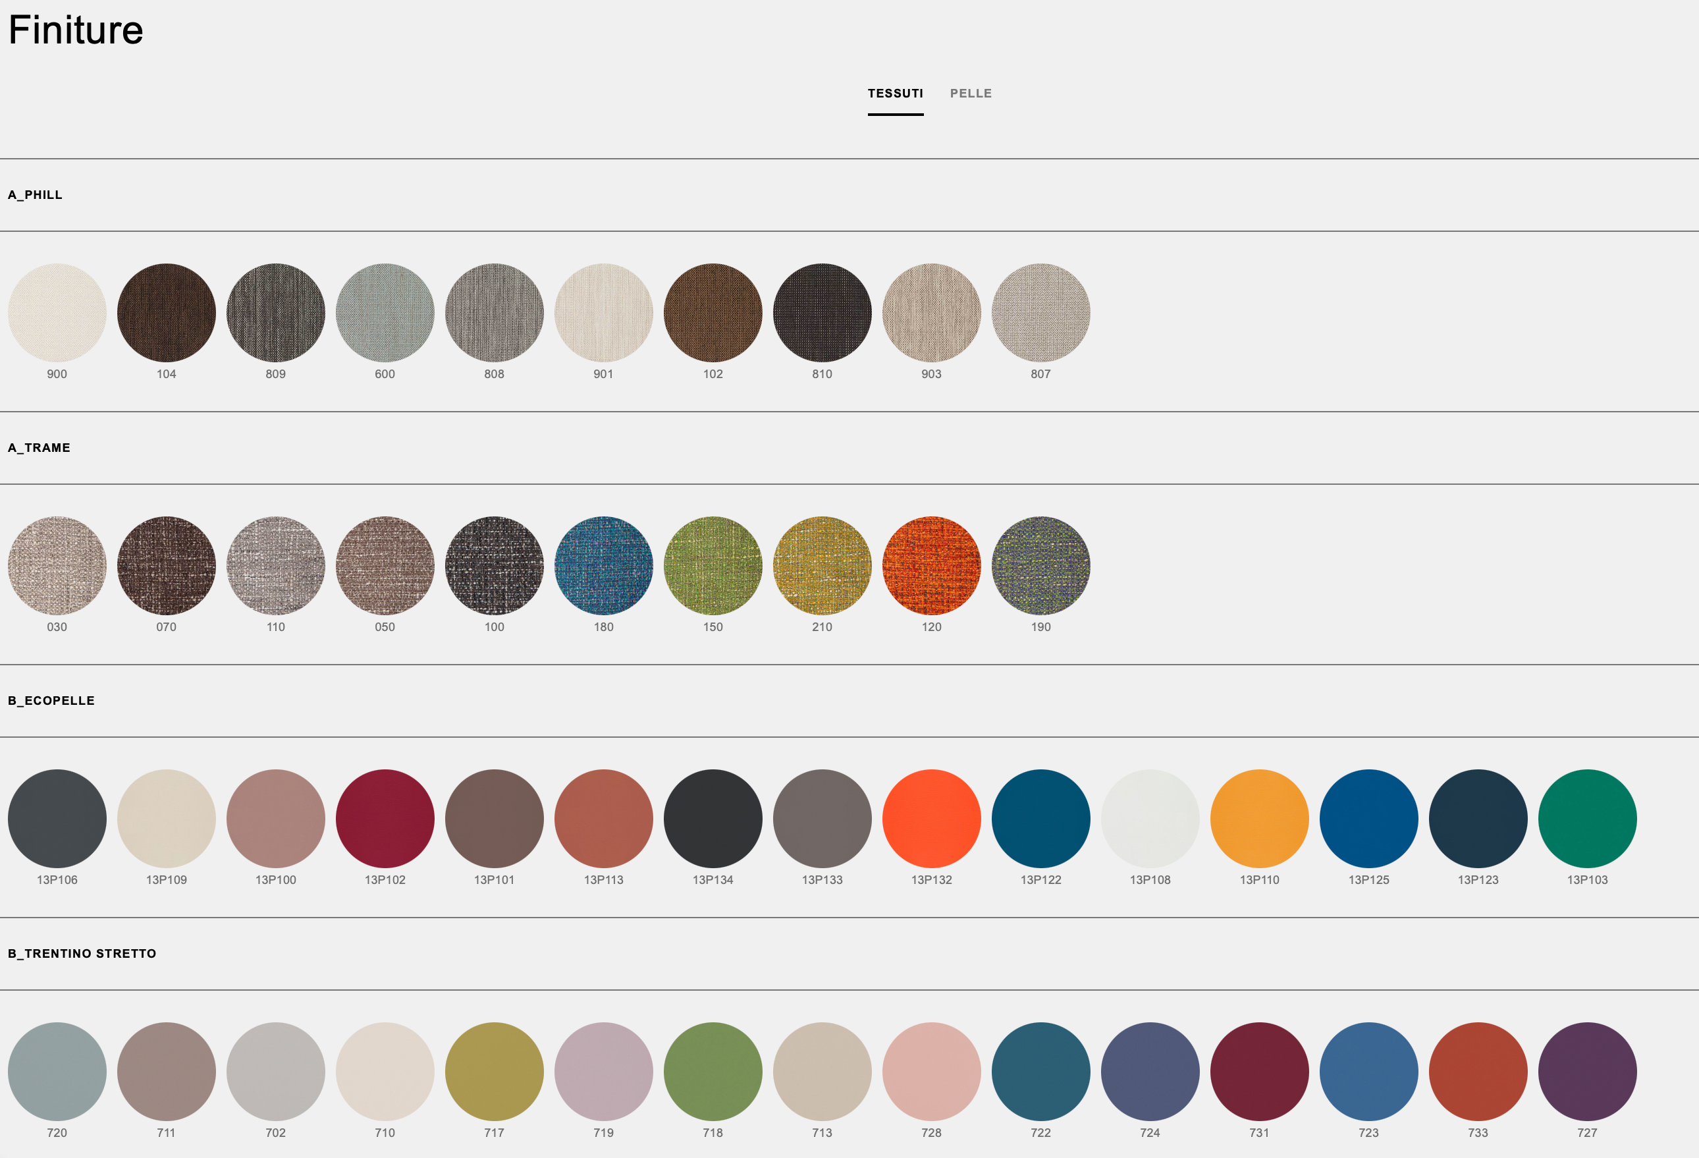The width and height of the screenshot is (1699, 1158).
Task: Select the TESSUTI tab
Action: coord(895,94)
